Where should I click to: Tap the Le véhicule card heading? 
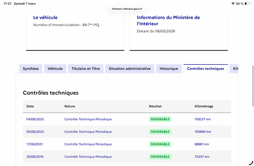(45, 17)
